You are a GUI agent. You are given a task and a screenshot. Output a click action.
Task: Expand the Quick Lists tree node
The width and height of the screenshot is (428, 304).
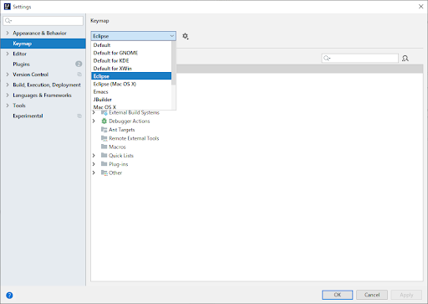[x=94, y=155]
